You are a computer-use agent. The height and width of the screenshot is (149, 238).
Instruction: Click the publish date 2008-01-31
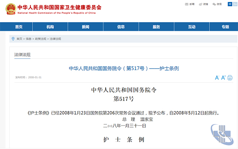tap(35, 77)
